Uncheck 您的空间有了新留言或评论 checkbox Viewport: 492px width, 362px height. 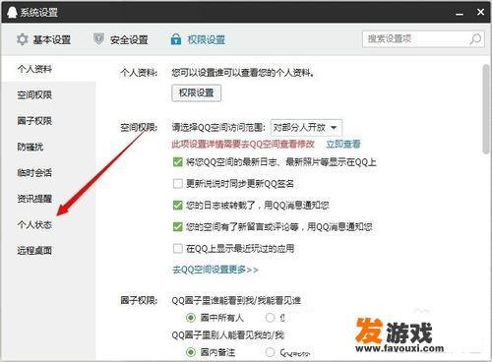pyautogui.click(x=177, y=226)
